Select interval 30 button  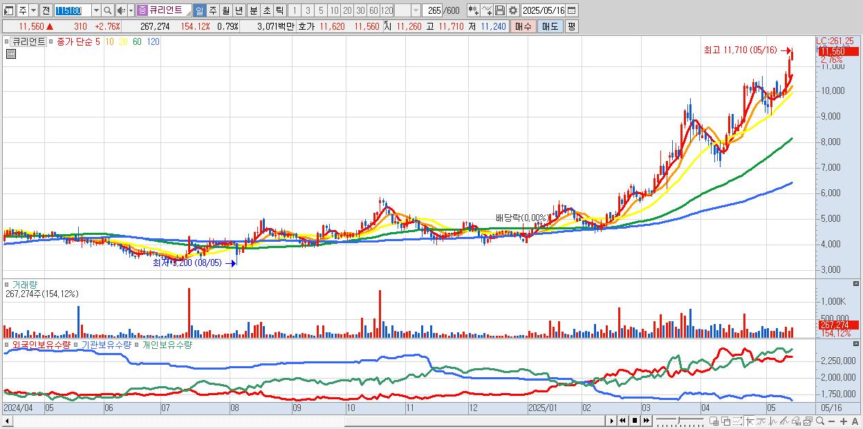click(360, 10)
